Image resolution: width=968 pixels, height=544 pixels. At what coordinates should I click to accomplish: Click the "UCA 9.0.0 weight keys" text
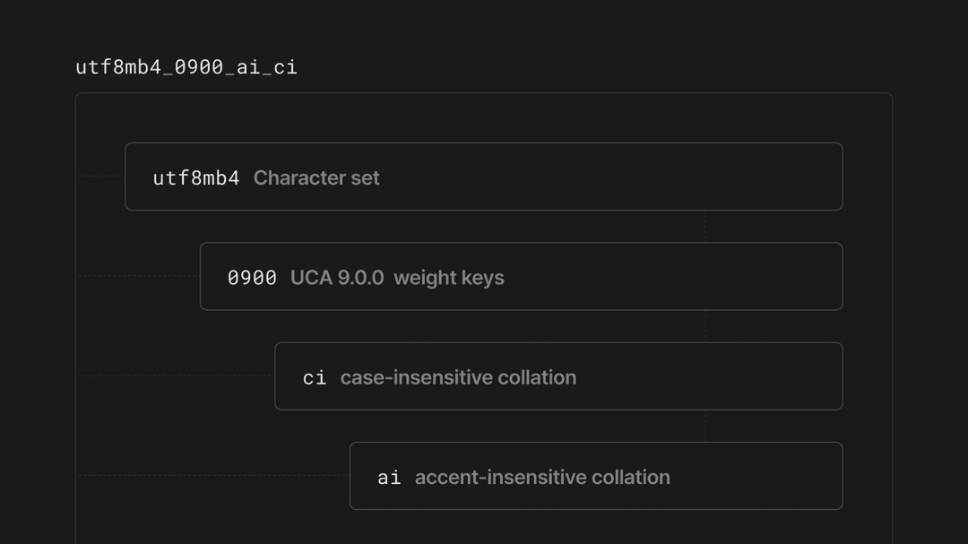click(x=397, y=278)
